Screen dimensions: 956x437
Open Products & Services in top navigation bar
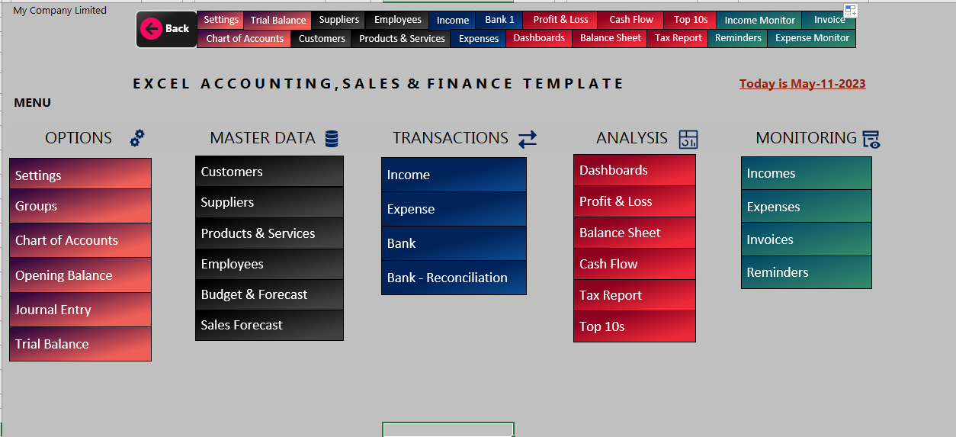point(402,38)
